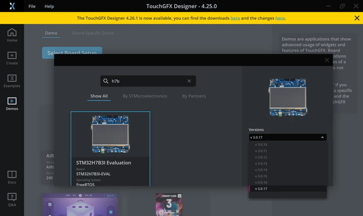Click the board preview image in right panel
The image size is (363, 216).
(x=288, y=97)
